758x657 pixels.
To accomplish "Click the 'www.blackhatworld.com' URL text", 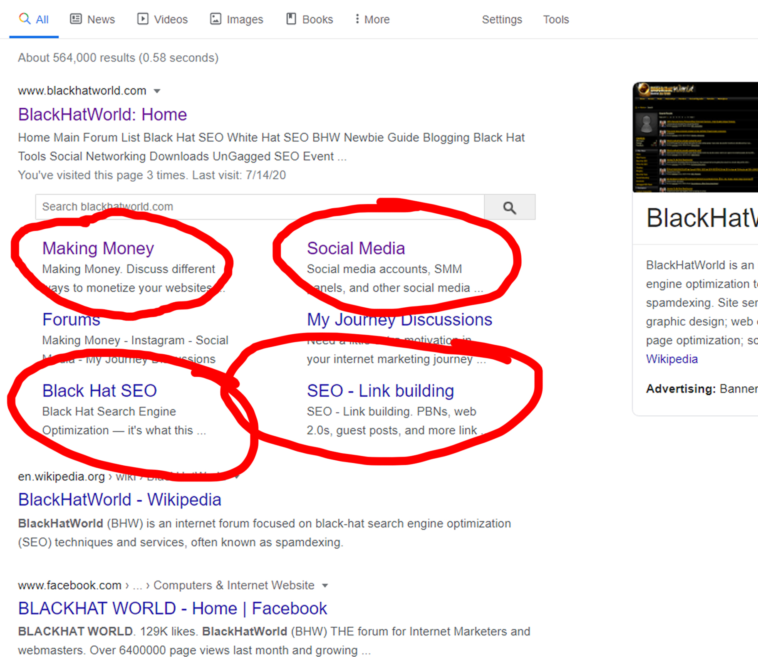I will pos(82,91).
